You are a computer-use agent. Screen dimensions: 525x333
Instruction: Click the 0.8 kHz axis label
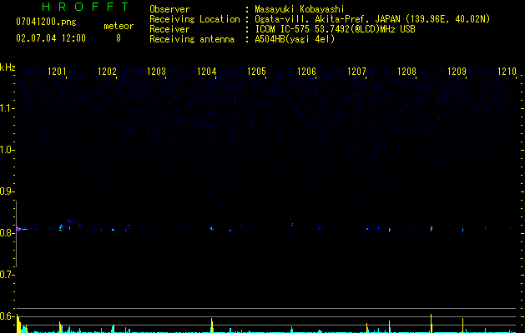point(7,233)
